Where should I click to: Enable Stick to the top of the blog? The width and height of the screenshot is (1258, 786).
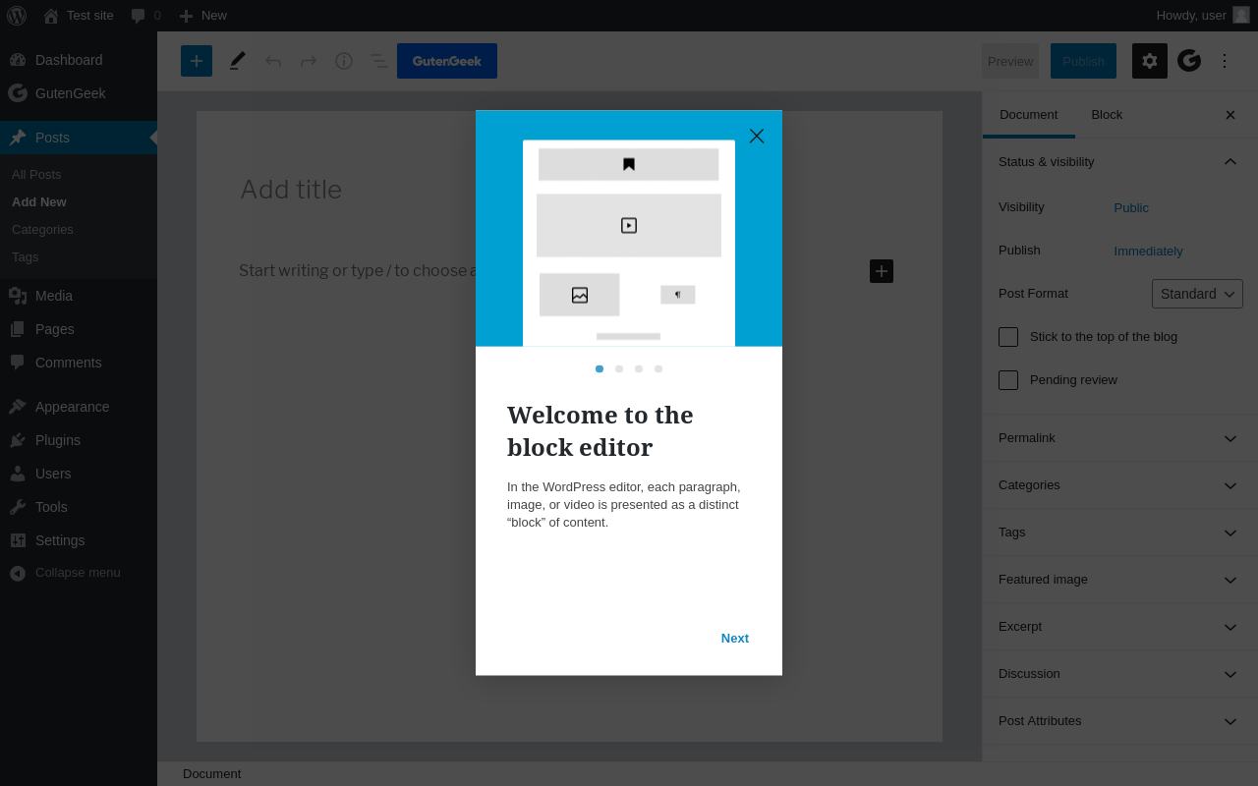[1008, 337]
